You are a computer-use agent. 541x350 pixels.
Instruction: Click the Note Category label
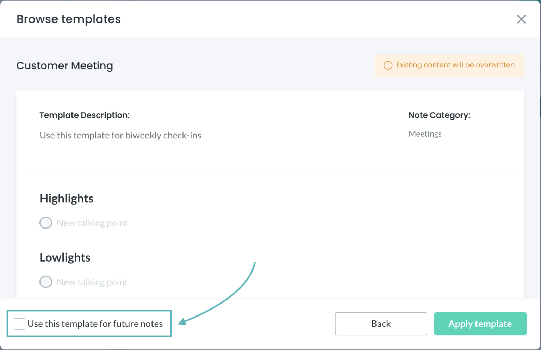coord(440,115)
